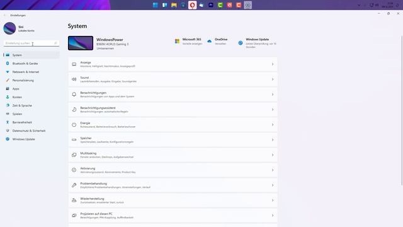Focus the Einstellung suchen search field
This screenshot has height=227, width=403.
point(31,44)
